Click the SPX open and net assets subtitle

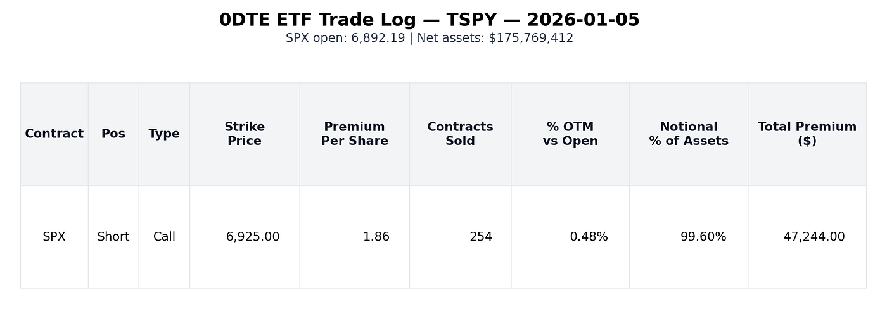(429, 38)
